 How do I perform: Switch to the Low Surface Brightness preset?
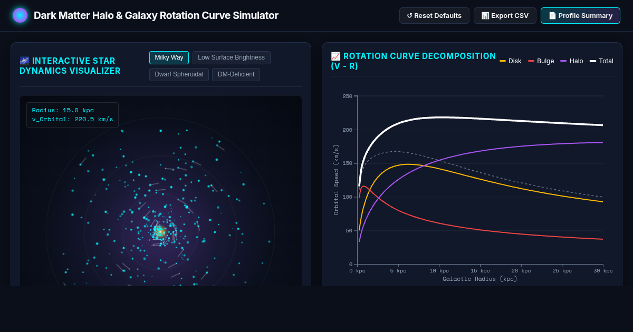(x=231, y=57)
